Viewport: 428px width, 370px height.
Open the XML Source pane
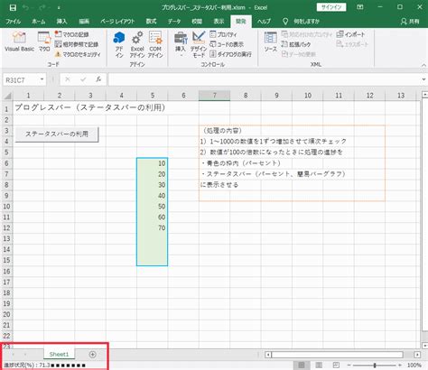pos(271,42)
